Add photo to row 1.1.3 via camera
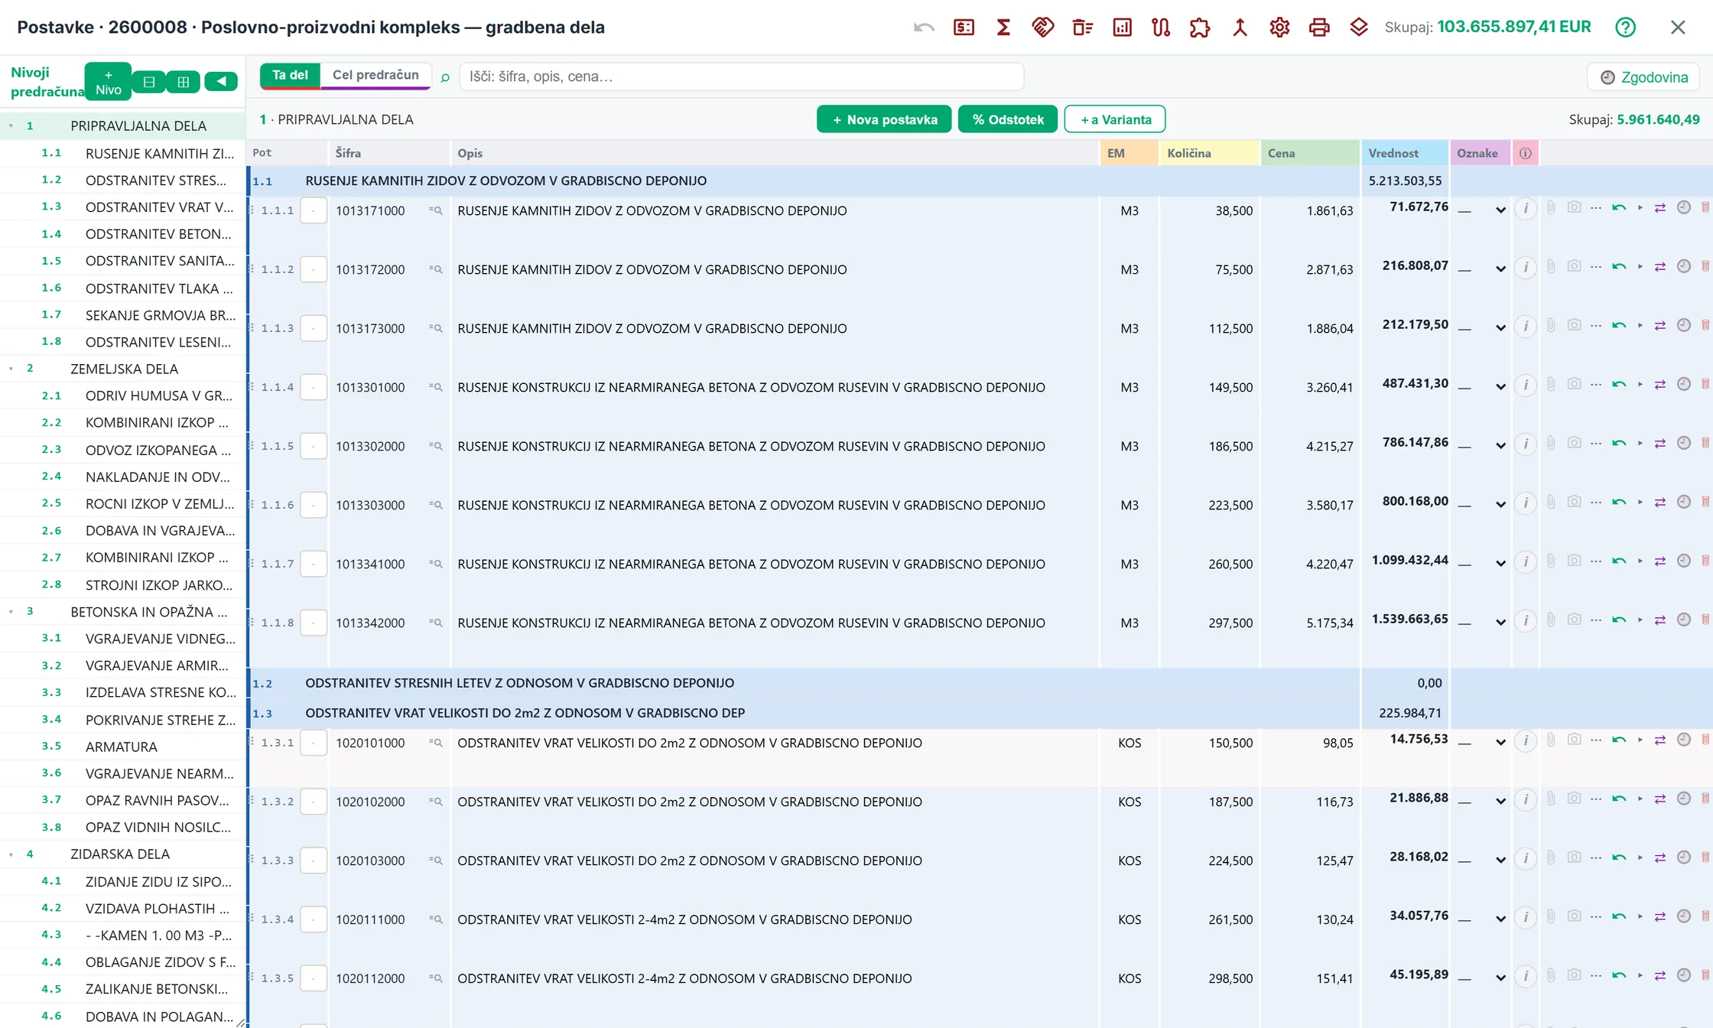The height and width of the screenshot is (1028, 1713). coord(1574,324)
